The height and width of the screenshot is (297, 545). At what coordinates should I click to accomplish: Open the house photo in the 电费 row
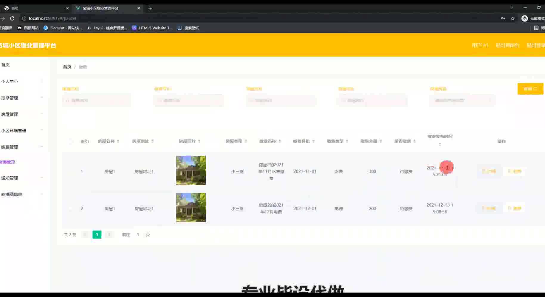coord(191,207)
